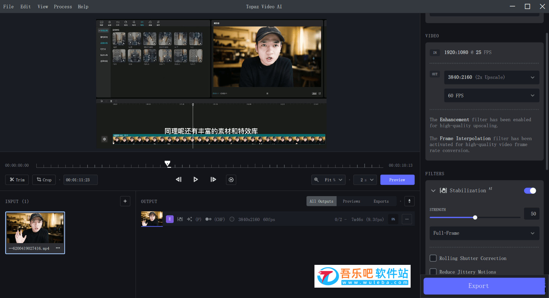Click the frame interpolation dots icon in output row
The width and height of the screenshot is (549, 298).
[x=208, y=219]
